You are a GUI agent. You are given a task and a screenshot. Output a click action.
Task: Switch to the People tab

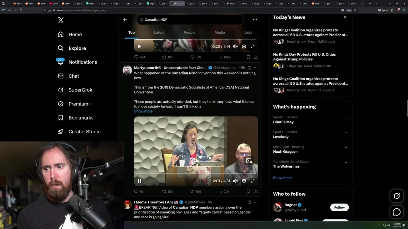189,32
